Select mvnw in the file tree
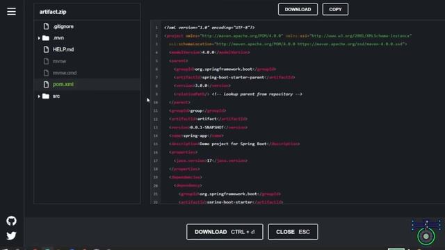This screenshot has width=445, height=250. pos(59,61)
